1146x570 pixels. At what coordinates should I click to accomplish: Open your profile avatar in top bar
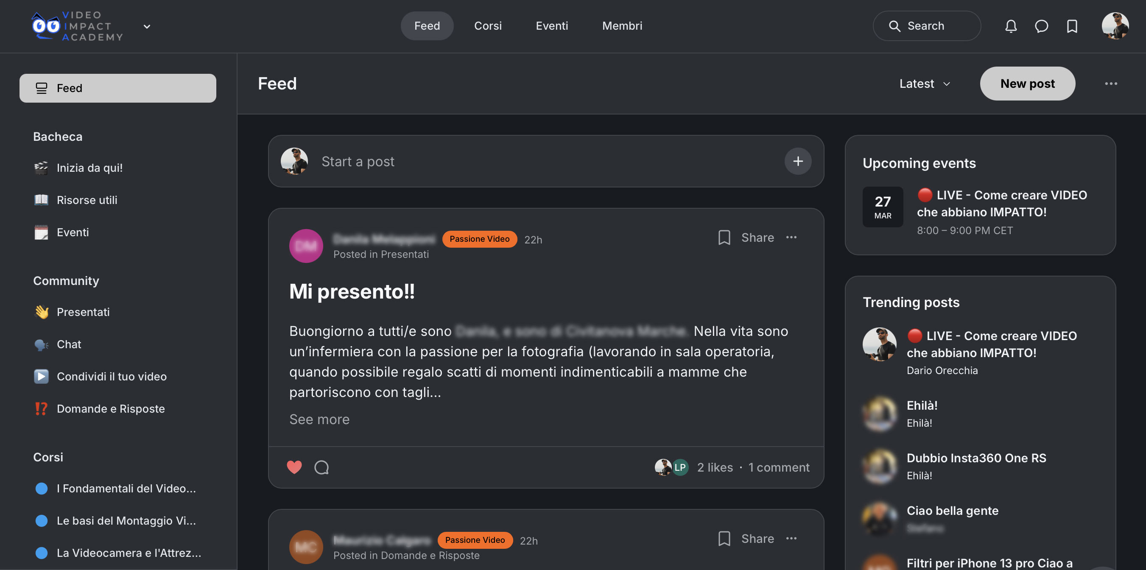pos(1115,26)
